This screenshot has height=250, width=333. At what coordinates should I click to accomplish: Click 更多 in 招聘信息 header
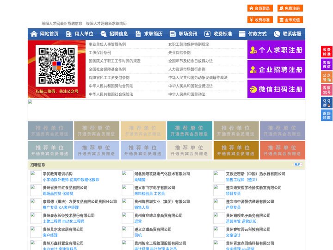pos(298,164)
